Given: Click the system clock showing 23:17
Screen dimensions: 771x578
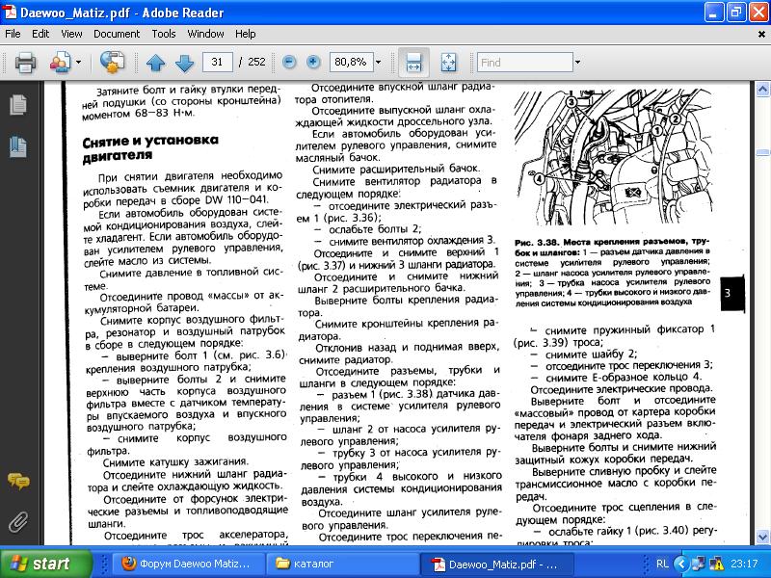Looking at the screenshot, I should pyautogui.click(x=744, y=564).
